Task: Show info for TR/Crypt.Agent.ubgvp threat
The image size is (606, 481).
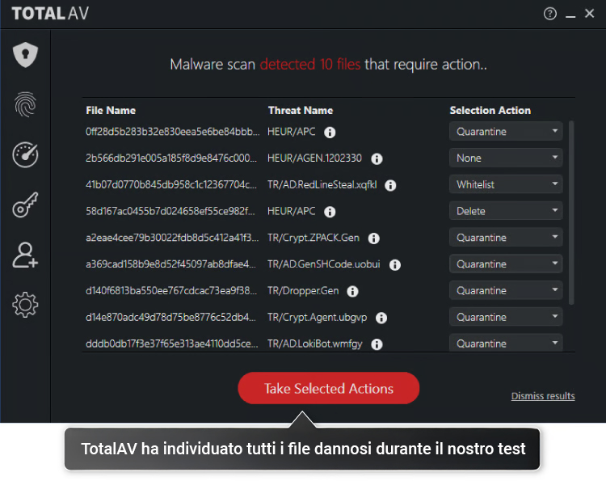Action: pyautogui.click(x=381, y=318)
